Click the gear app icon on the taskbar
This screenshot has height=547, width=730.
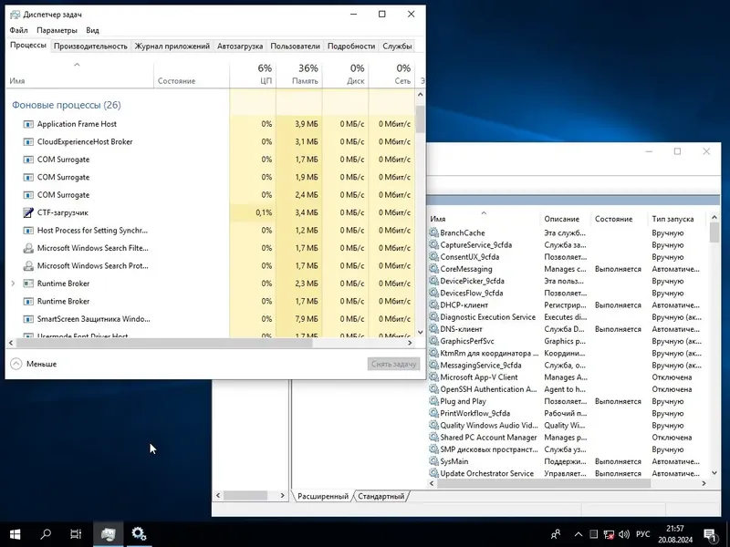pyautogui.click(x=139, y=533)
